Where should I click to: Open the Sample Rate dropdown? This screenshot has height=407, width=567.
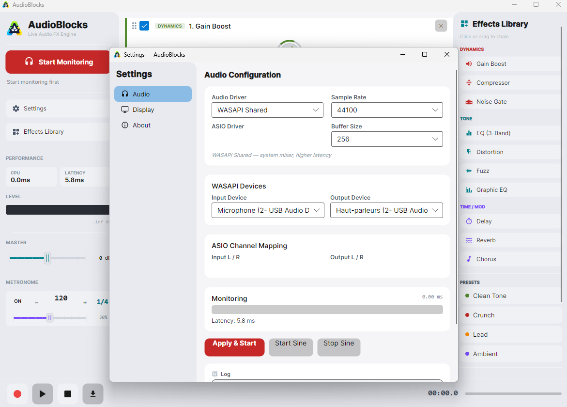387,110
